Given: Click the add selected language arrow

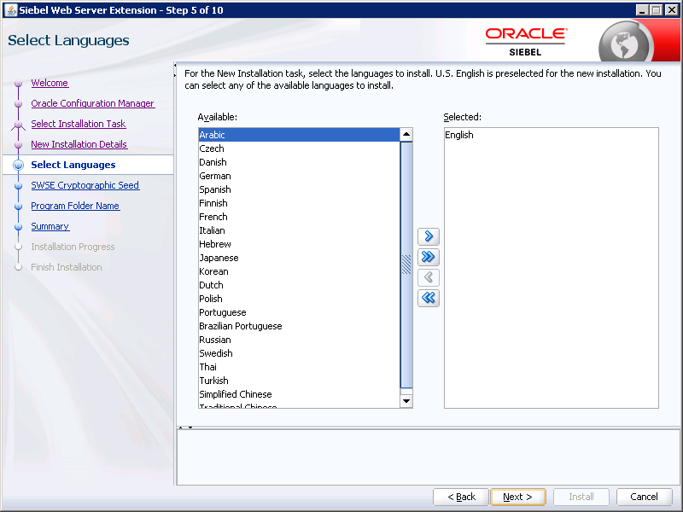Looking at the screenshot, I should pos(429,236).
